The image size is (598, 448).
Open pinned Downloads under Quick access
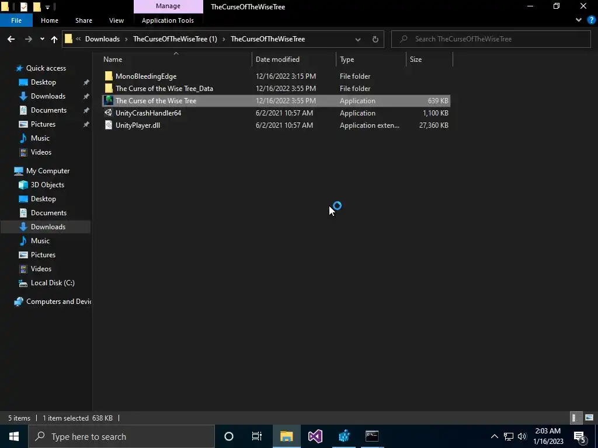[x=48, y=96]
